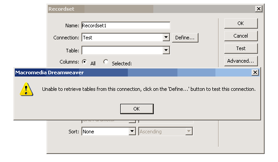278x162 pixels.
Task: Select the All columns radio button
Action: 84,62
